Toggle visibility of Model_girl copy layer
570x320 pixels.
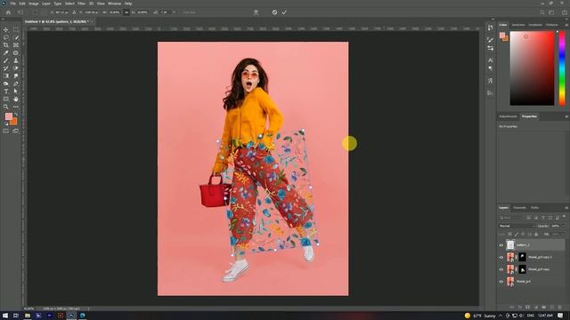point(501,269)
